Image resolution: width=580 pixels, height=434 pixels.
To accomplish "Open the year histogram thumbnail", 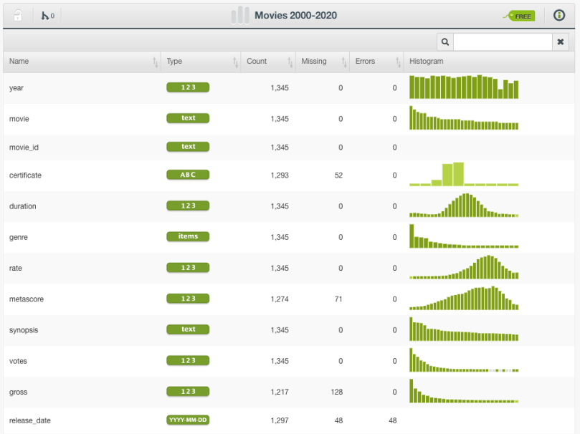I will 463,87.
